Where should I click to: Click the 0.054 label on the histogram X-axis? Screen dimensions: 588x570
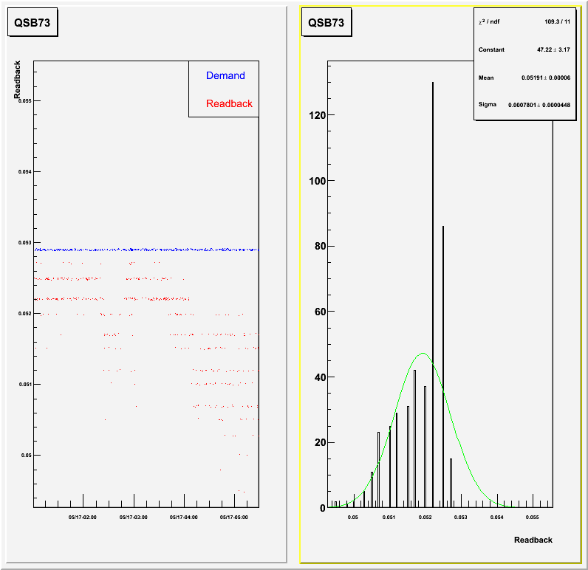pos(497,518)
